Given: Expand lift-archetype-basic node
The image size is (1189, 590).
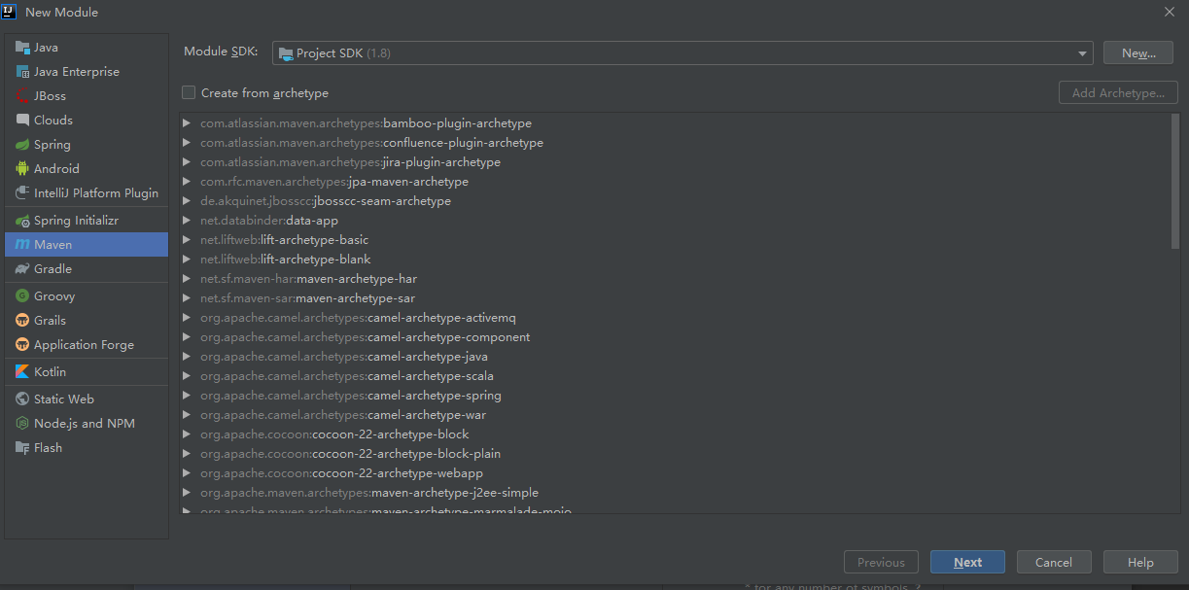Looking at the screenshot, I should (187, 240).
